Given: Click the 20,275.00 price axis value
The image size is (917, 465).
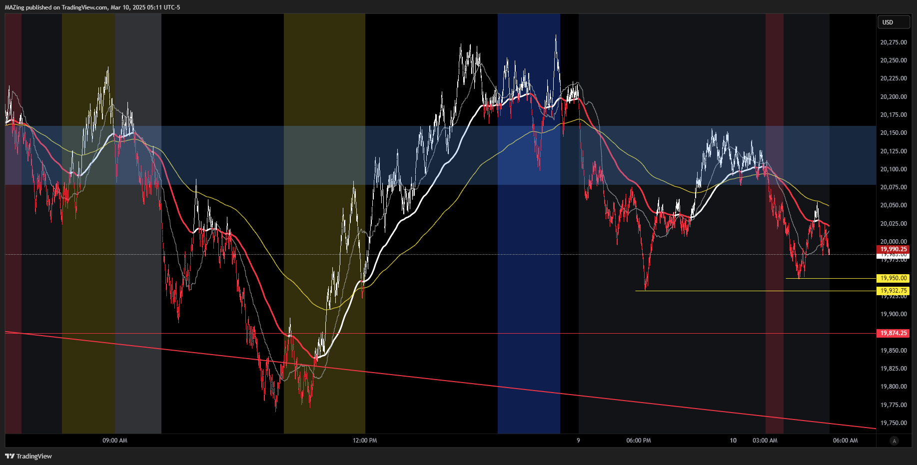Looking at the screenshot, I should tap(894, 42).
